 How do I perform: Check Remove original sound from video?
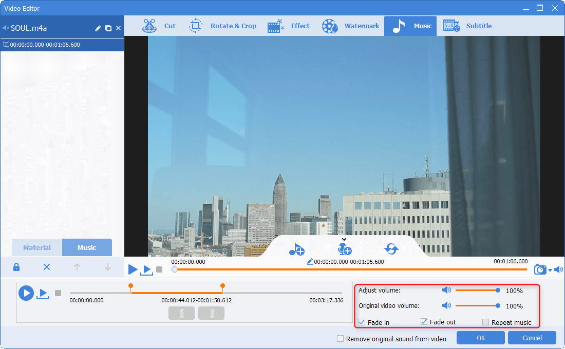(x=340, y=339)
